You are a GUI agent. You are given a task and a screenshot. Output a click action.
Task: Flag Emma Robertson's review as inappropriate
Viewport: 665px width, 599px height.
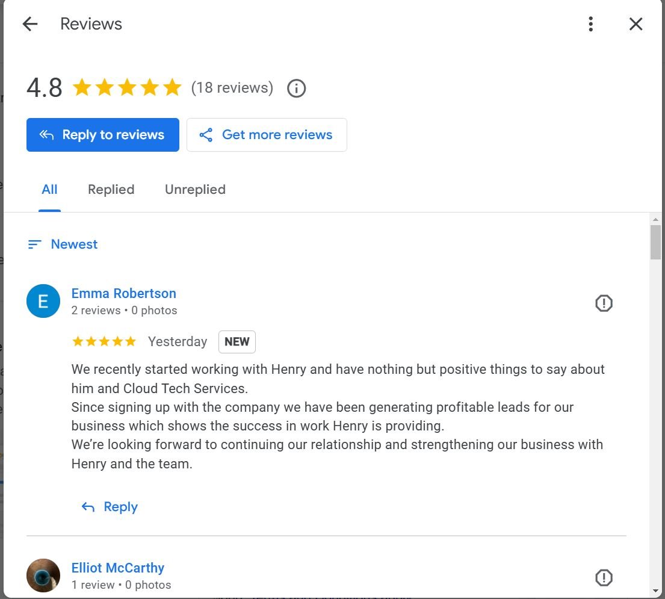[604, 303]
